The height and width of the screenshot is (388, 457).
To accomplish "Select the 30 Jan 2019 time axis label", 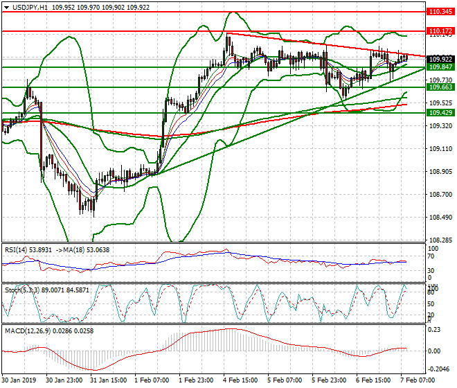I will [x=19, y=380].
